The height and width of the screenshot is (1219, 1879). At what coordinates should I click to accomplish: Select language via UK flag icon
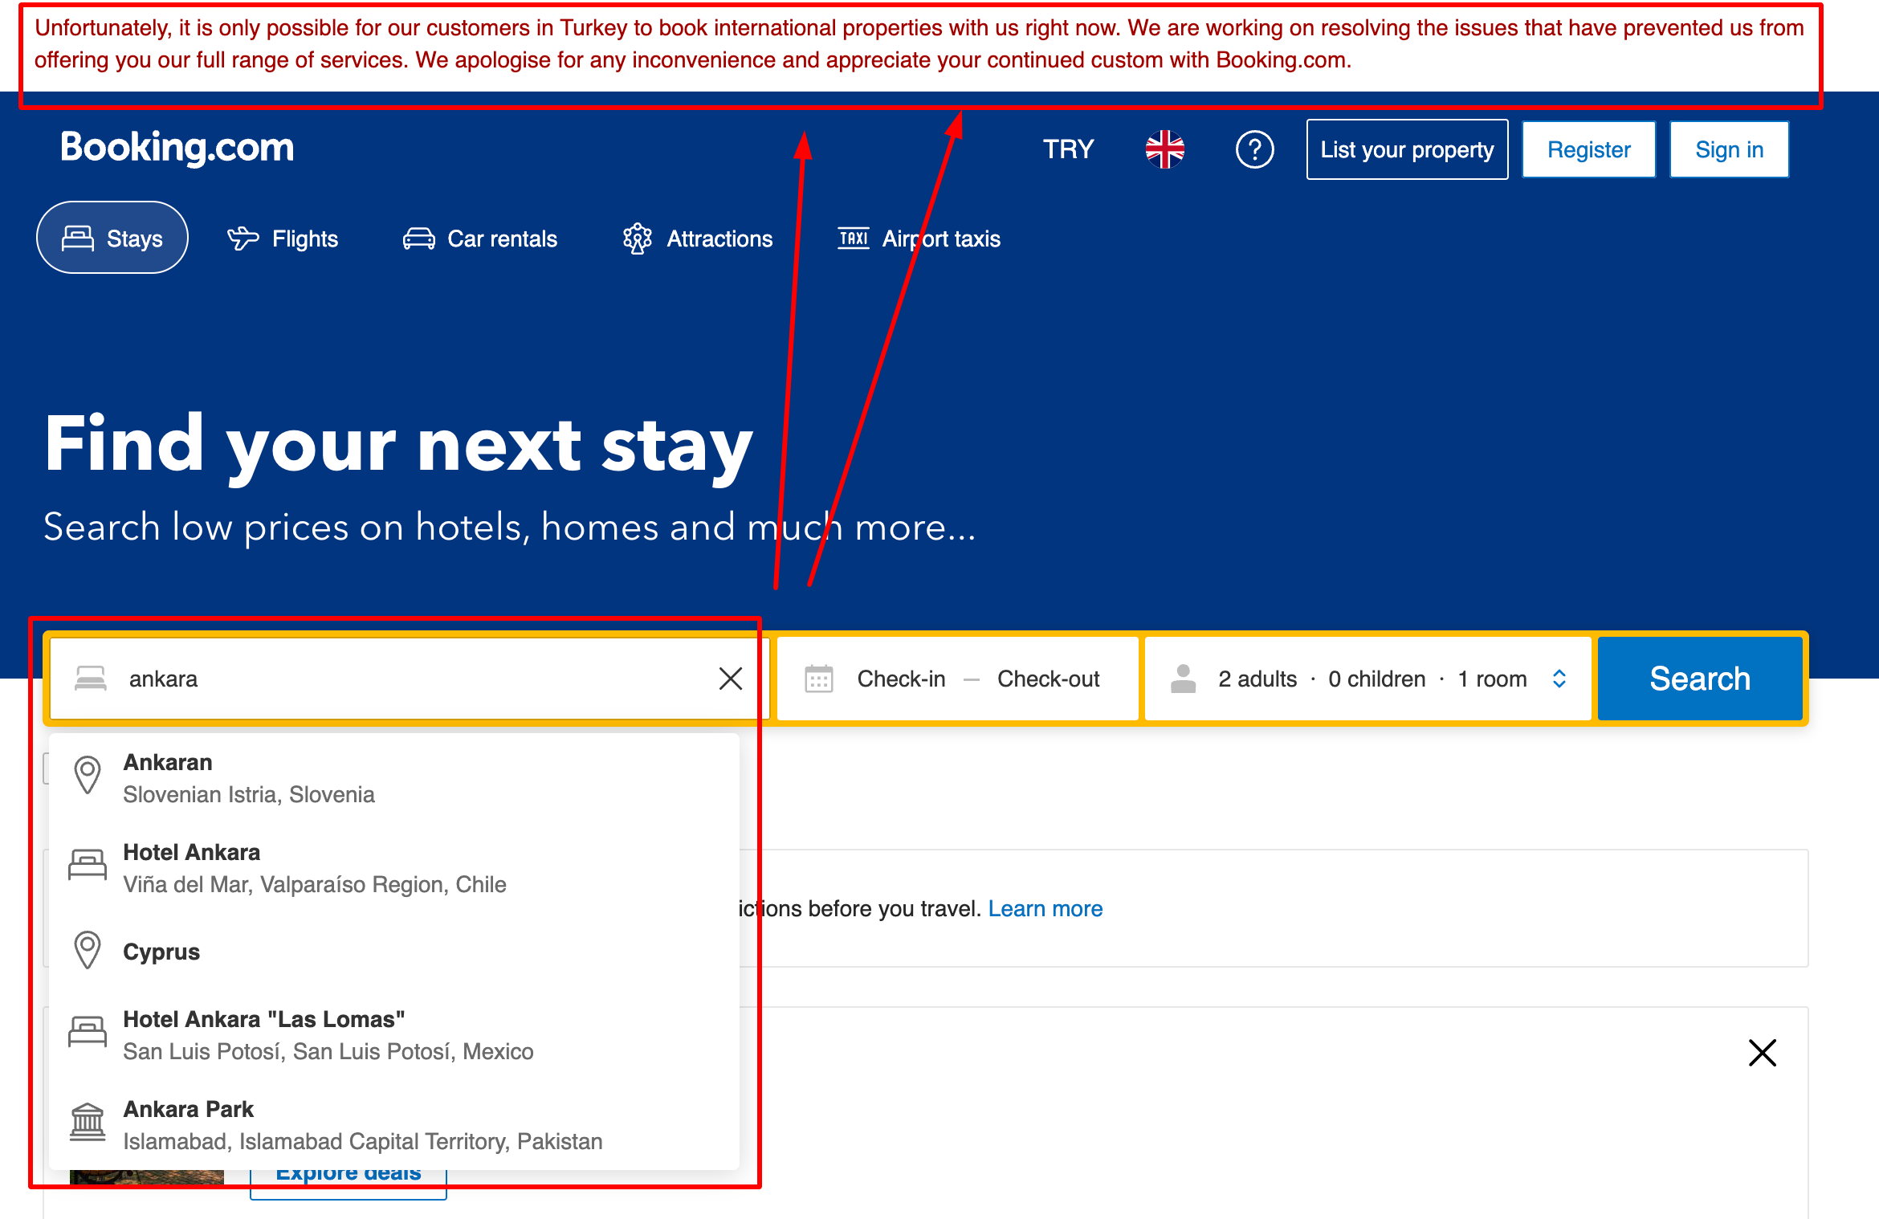tap(1164, 149)
